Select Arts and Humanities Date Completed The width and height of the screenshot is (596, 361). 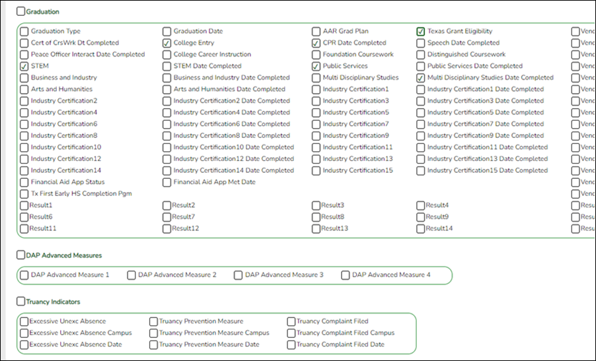click(167, 90)
